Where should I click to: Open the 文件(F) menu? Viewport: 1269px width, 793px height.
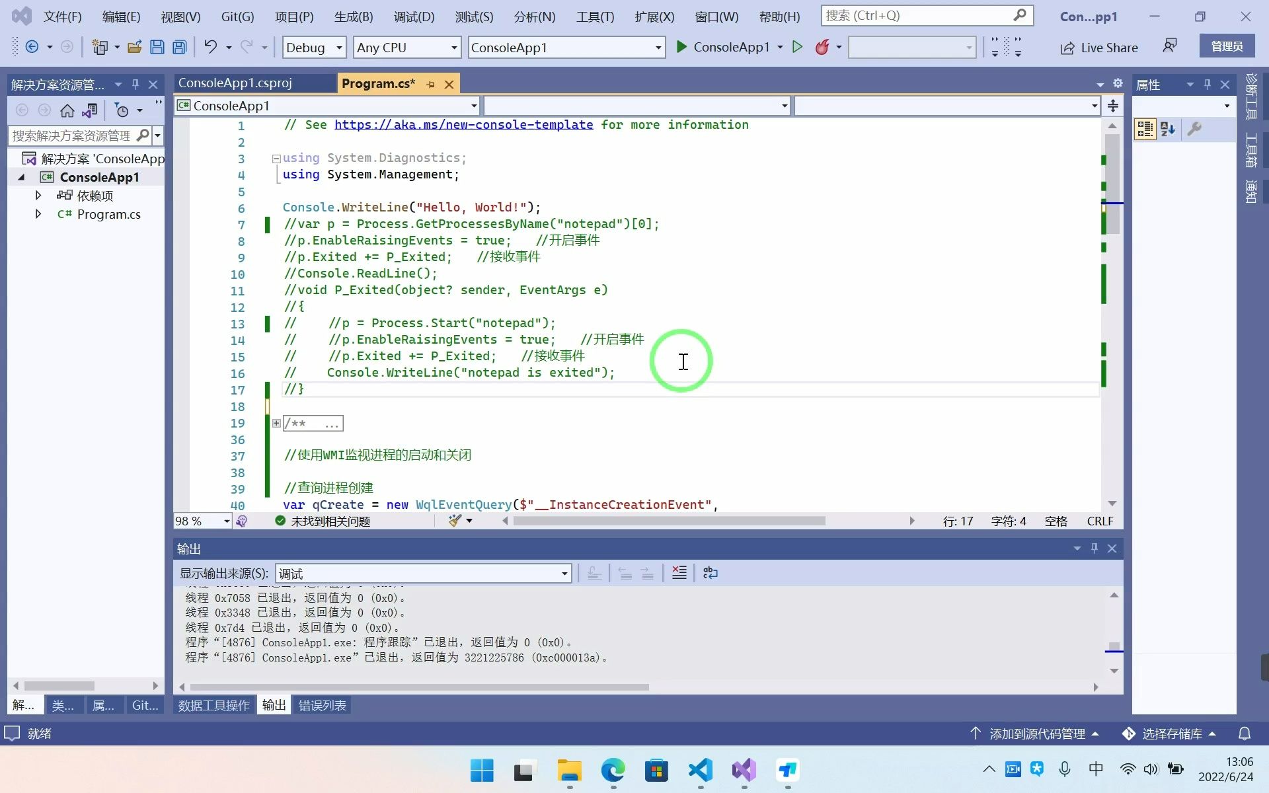point(63,17)
